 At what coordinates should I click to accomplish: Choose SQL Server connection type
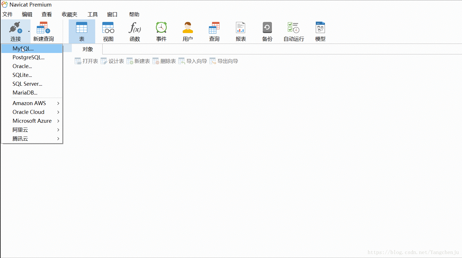pos(27,84)
